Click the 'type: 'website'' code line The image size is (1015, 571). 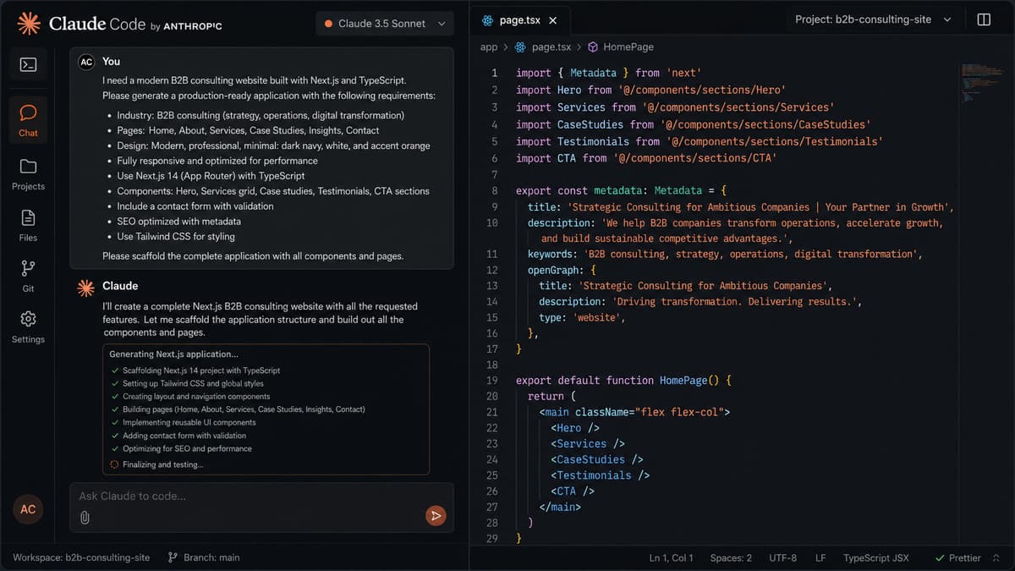(x=582, y=317)
